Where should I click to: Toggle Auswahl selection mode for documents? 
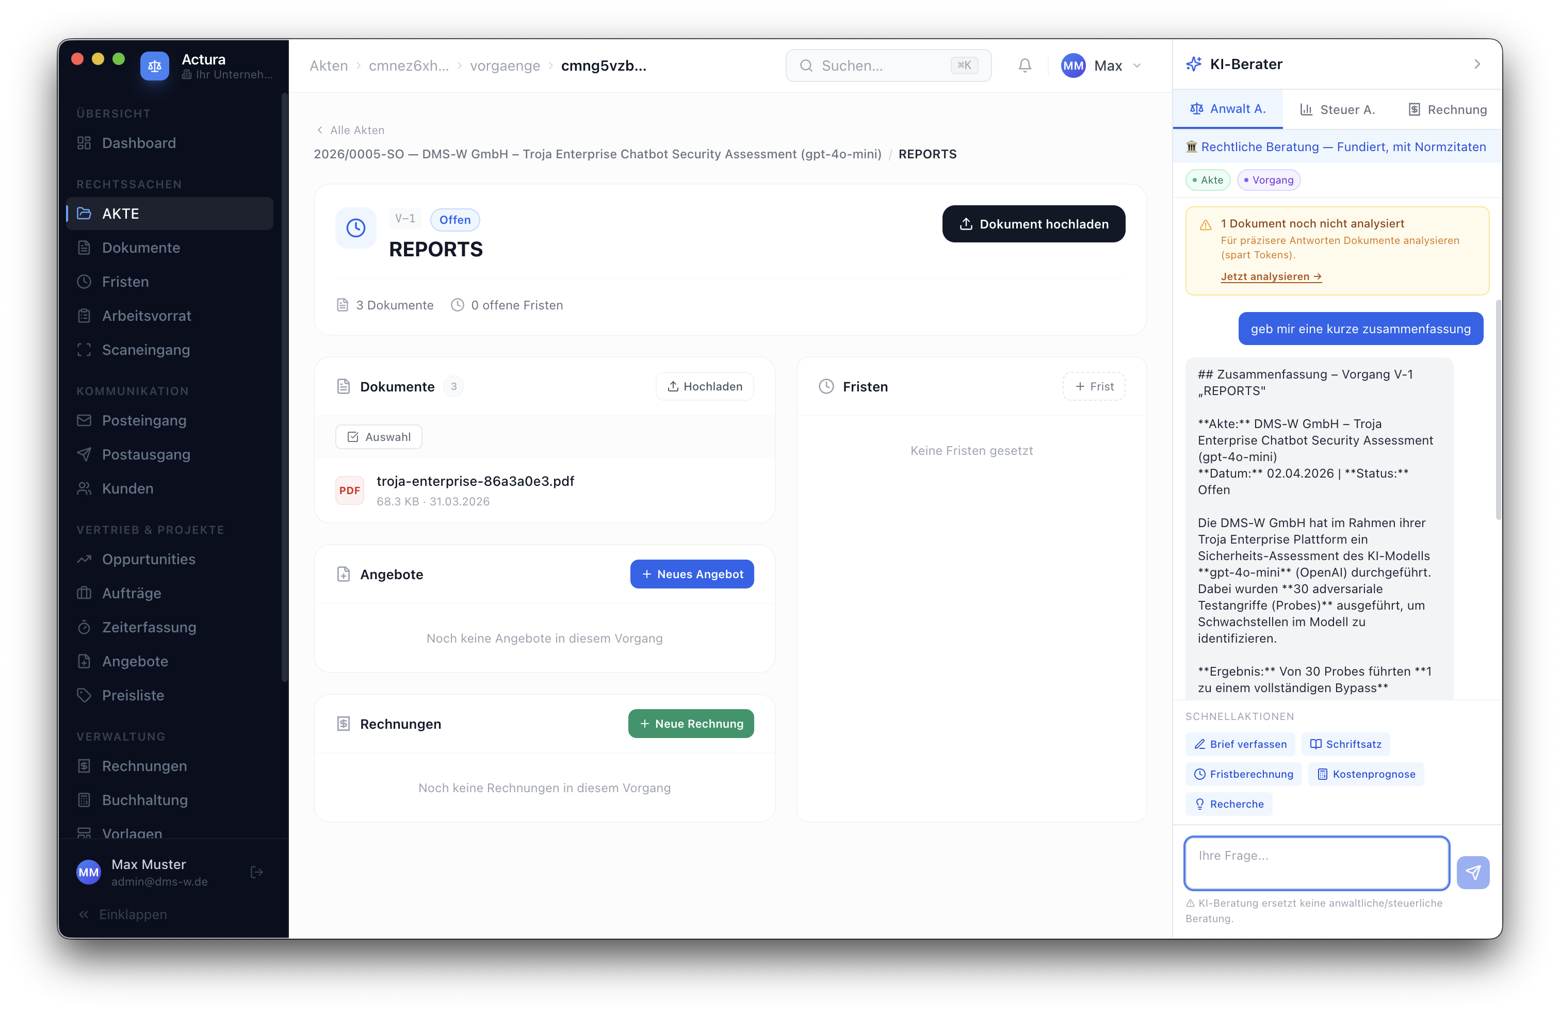coord(379,437)
